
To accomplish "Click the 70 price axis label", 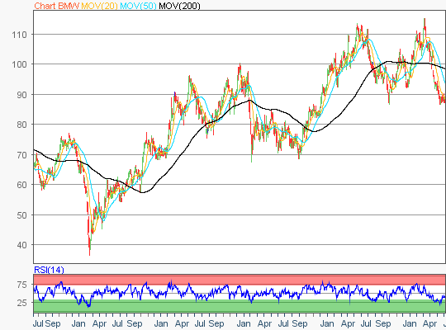I will [22, 155].
